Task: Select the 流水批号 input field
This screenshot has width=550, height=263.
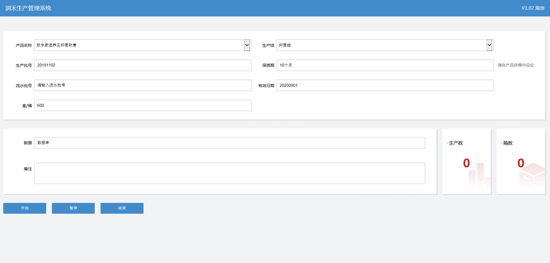Action: pyautogui.click(x=142, y=85)
